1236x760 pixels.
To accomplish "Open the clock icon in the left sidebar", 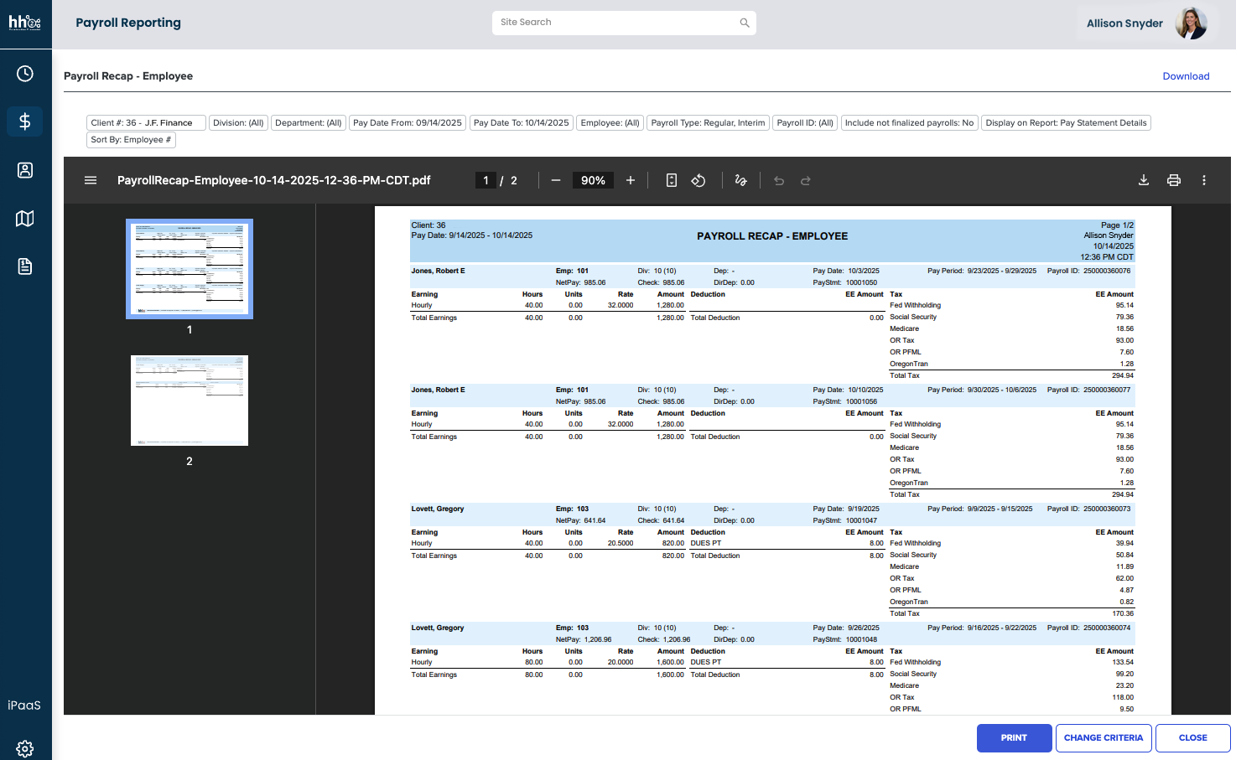I will click(25, 73).
